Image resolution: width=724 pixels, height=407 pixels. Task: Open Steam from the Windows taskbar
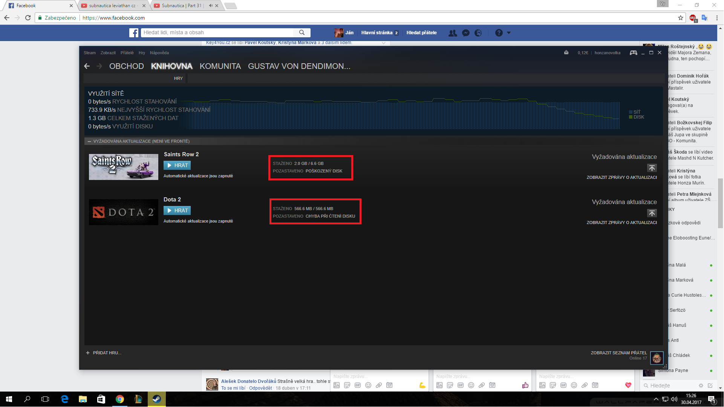(156, 399)
